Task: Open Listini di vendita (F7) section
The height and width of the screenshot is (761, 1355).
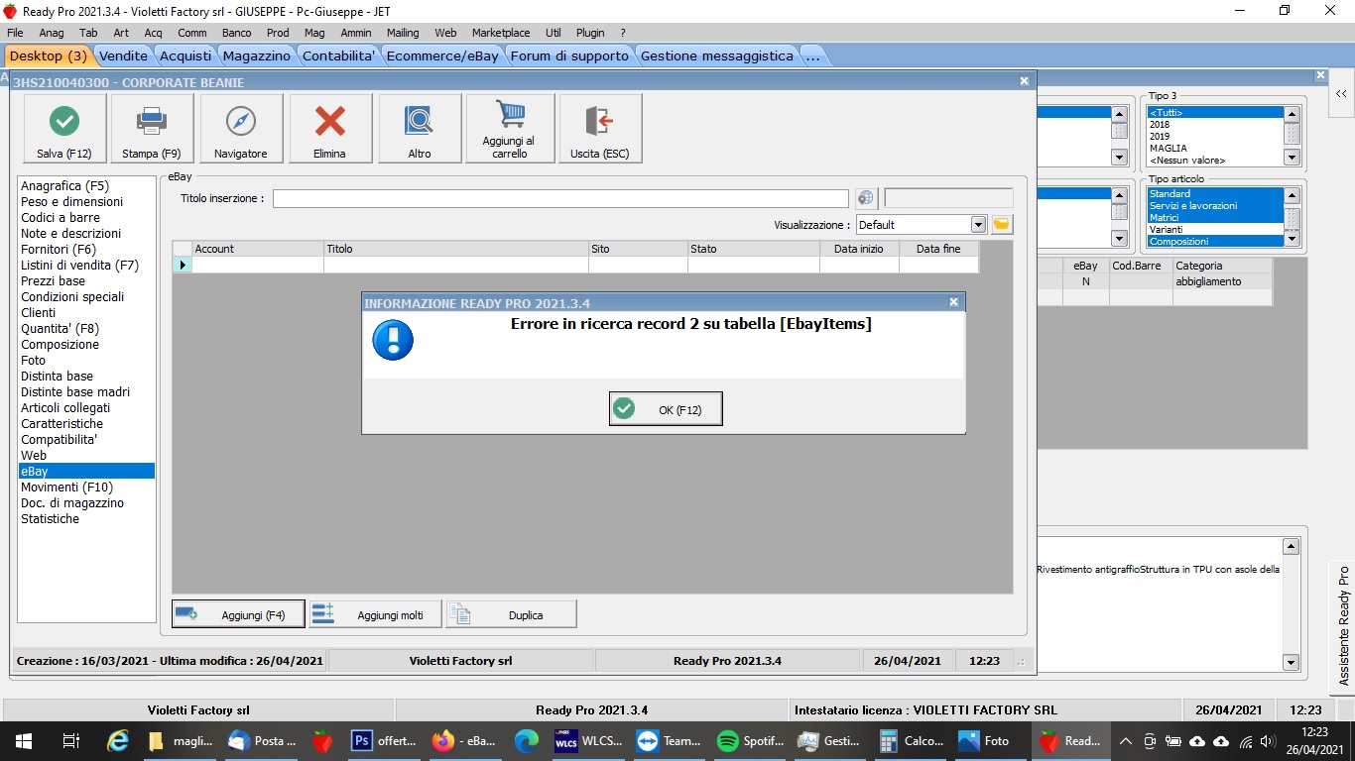Action: pos(80,265)
